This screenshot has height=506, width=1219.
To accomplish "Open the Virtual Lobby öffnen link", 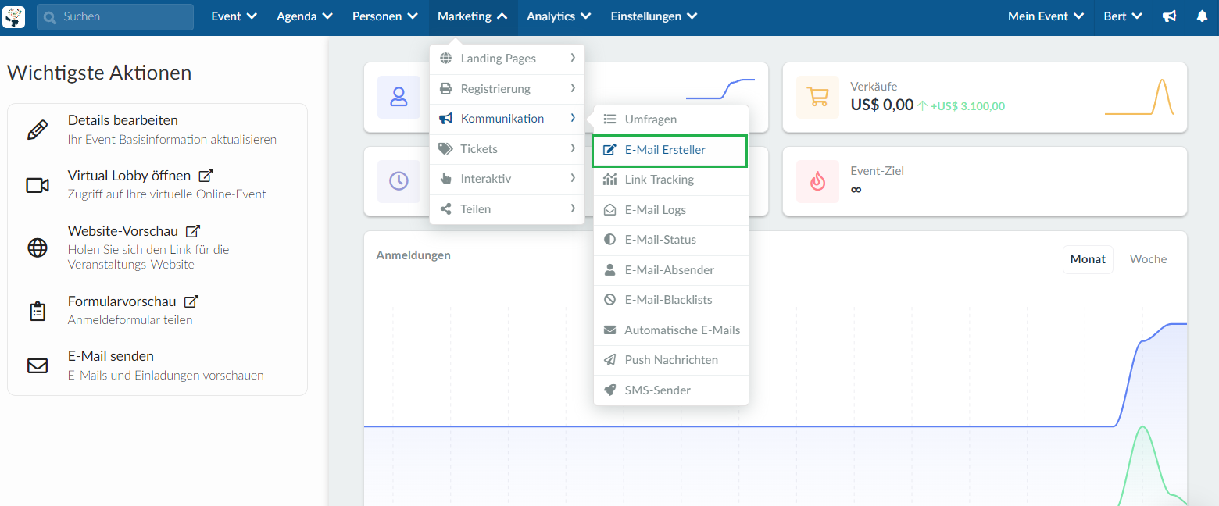I will [x=129, y=176].
